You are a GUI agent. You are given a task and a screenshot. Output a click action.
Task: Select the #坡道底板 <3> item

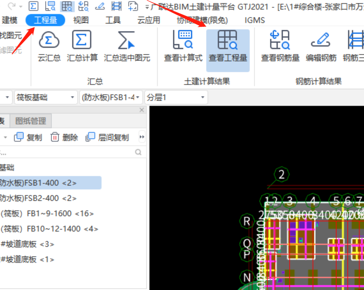point(27,244)
